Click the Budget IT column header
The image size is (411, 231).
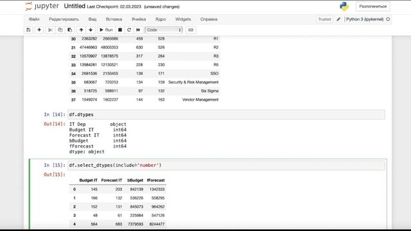pyautogui.click(x=89, y=180)
